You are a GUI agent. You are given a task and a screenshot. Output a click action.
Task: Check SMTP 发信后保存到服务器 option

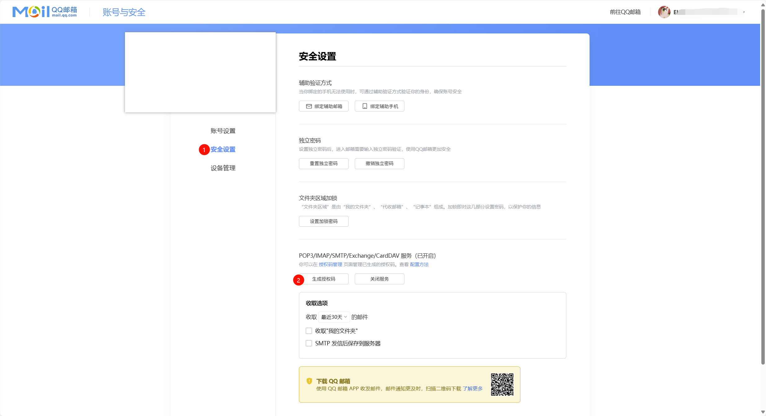(x=309, y=343)
